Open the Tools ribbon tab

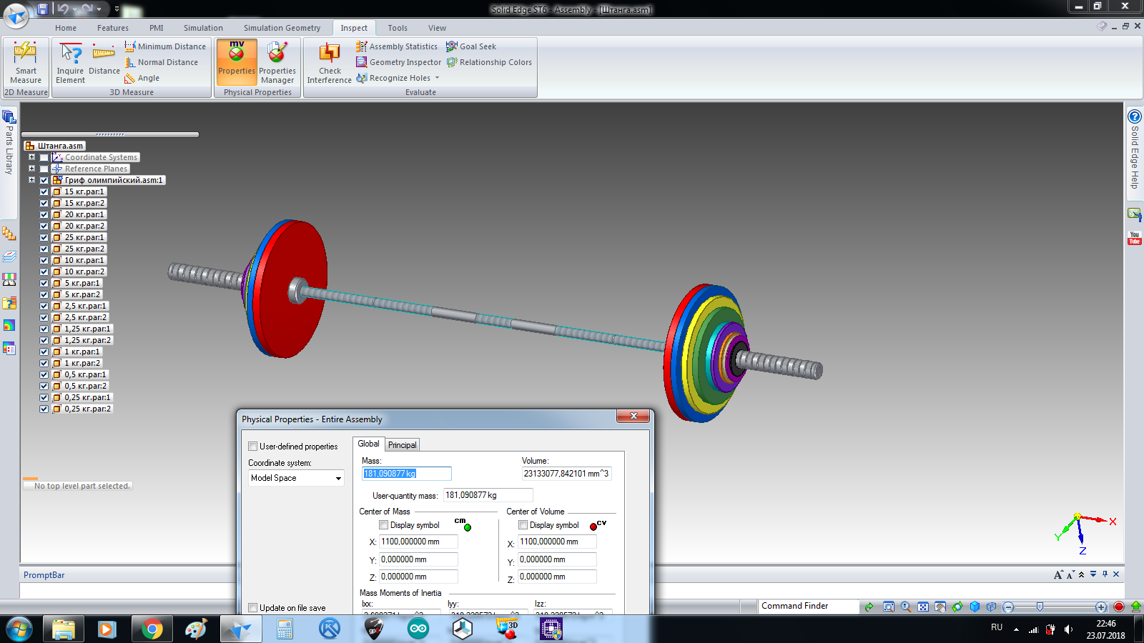(x=398, y=28)
